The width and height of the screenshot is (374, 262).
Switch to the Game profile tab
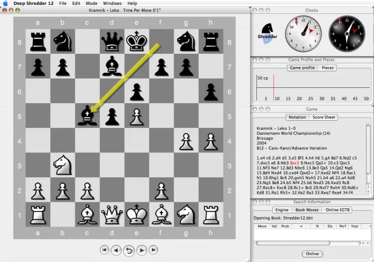302,68
